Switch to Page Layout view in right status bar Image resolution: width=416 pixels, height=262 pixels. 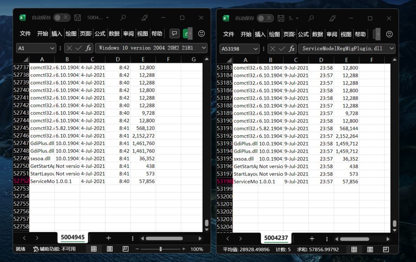coord(370,250)
